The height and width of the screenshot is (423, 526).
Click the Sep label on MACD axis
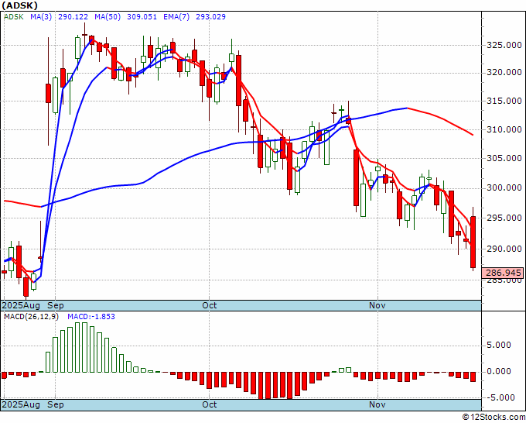(x=56, y=404)
